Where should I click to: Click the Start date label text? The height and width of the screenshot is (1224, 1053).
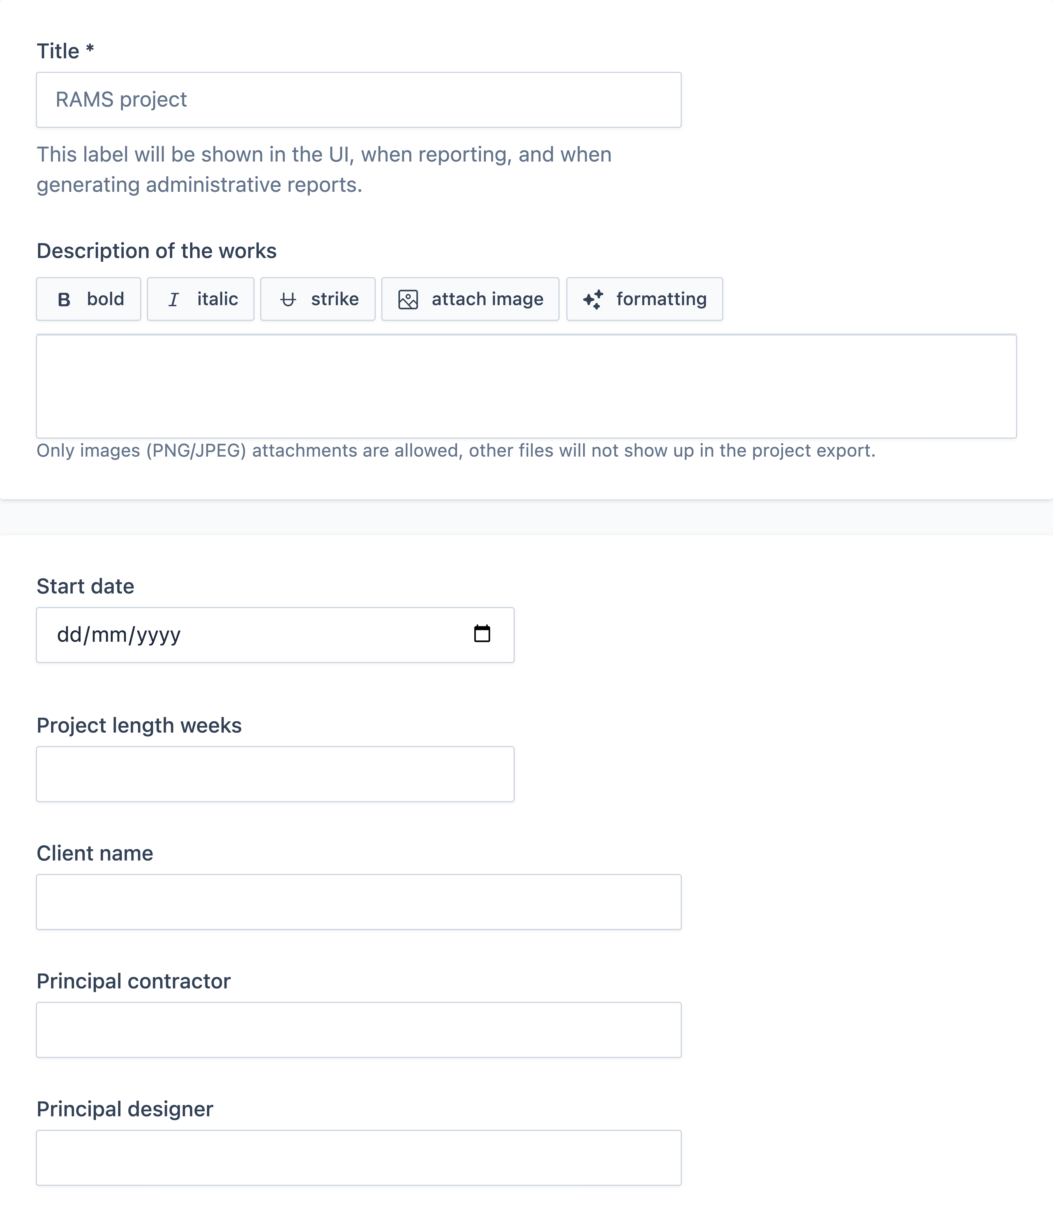pos(86,586)
